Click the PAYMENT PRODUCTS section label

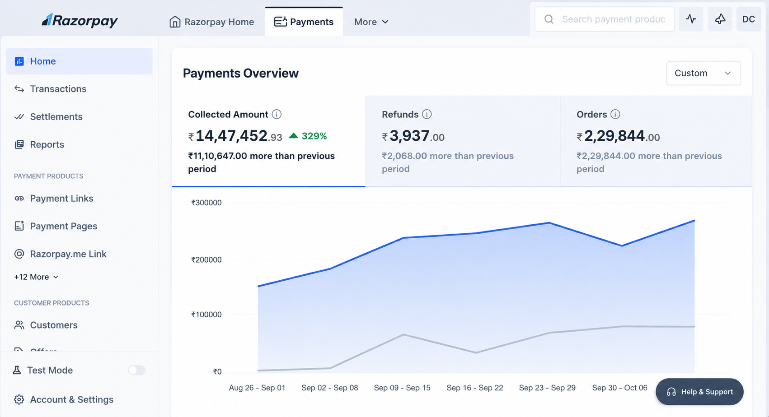pos(49,176)
